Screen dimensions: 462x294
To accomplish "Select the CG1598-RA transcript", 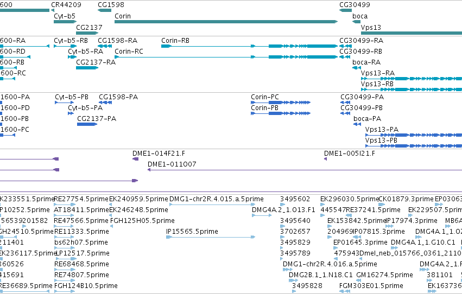I will 105,46.
